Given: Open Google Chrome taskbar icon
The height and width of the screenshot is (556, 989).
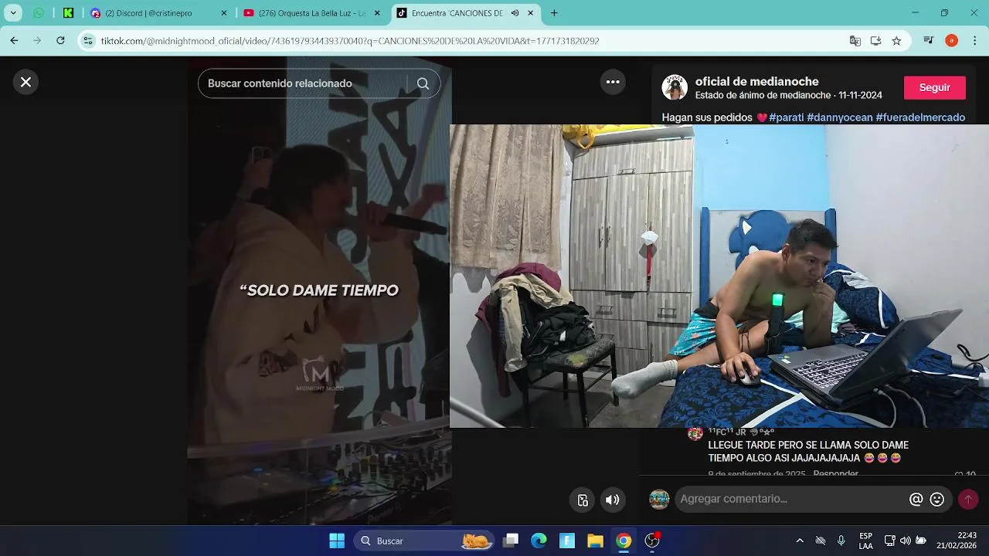Looking at the screenshot, I should [x=624, y=541].
